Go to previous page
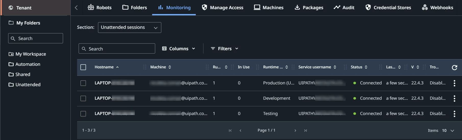462x140 pixels. (x=240, y=131)
